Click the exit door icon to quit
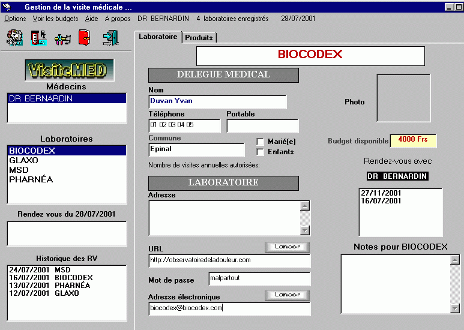The image size is (464, 330). click(x=110, y=38)
